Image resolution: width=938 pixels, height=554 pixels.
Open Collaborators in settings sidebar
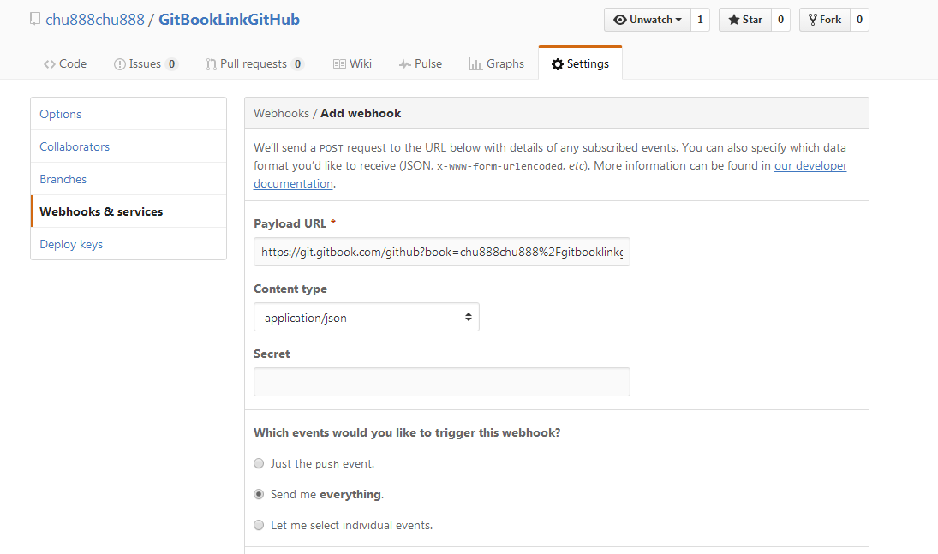128,146
